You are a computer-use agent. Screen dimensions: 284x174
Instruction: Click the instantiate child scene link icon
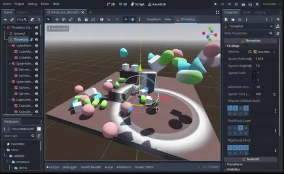tap(12, 19)
